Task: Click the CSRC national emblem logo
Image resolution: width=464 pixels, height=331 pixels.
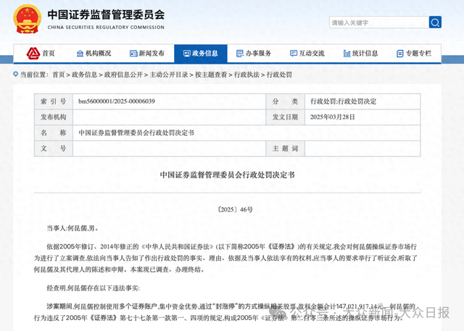Action: pyautogui.click(x=28, y=19)
